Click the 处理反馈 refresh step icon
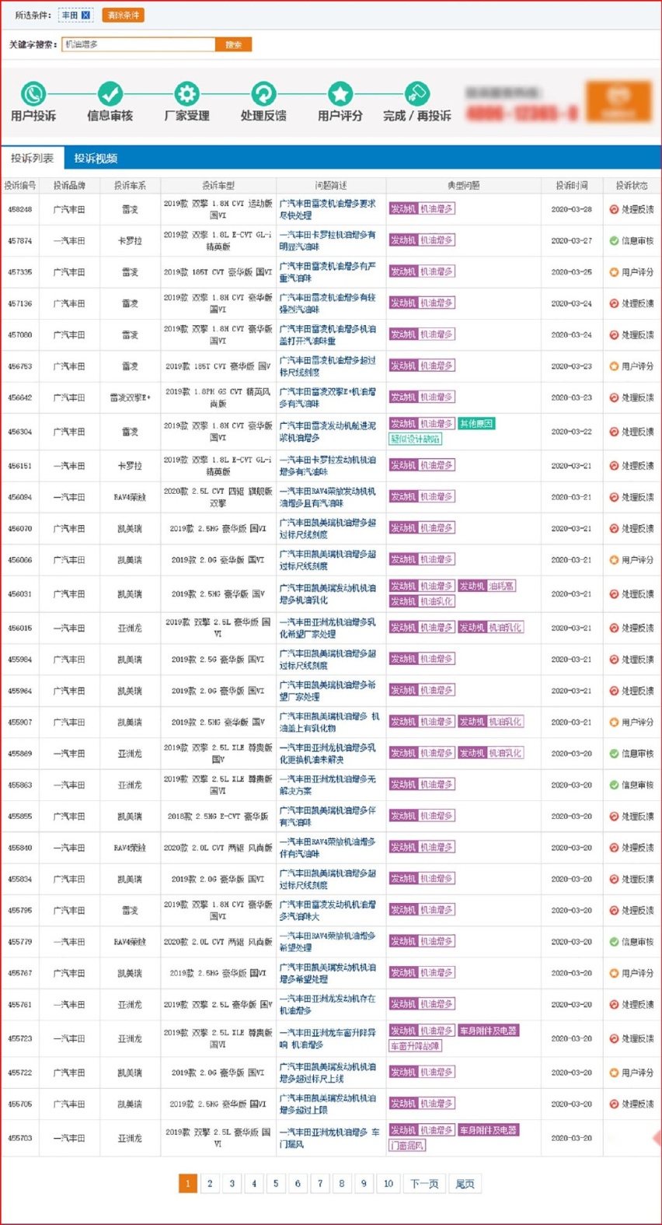 tap(263, 94)
